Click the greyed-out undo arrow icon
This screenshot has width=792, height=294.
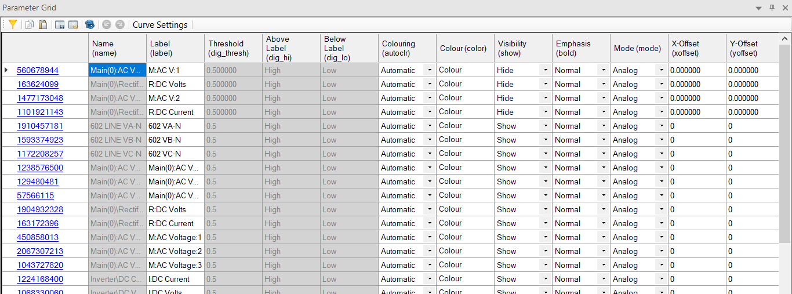pos(106,24)
